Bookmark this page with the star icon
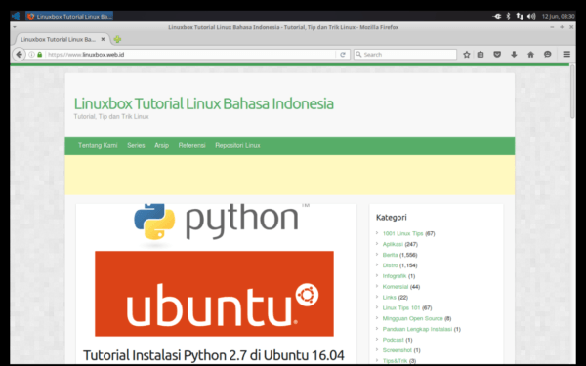The width and height of the screenshot is (586, 366). click(467, 55)
